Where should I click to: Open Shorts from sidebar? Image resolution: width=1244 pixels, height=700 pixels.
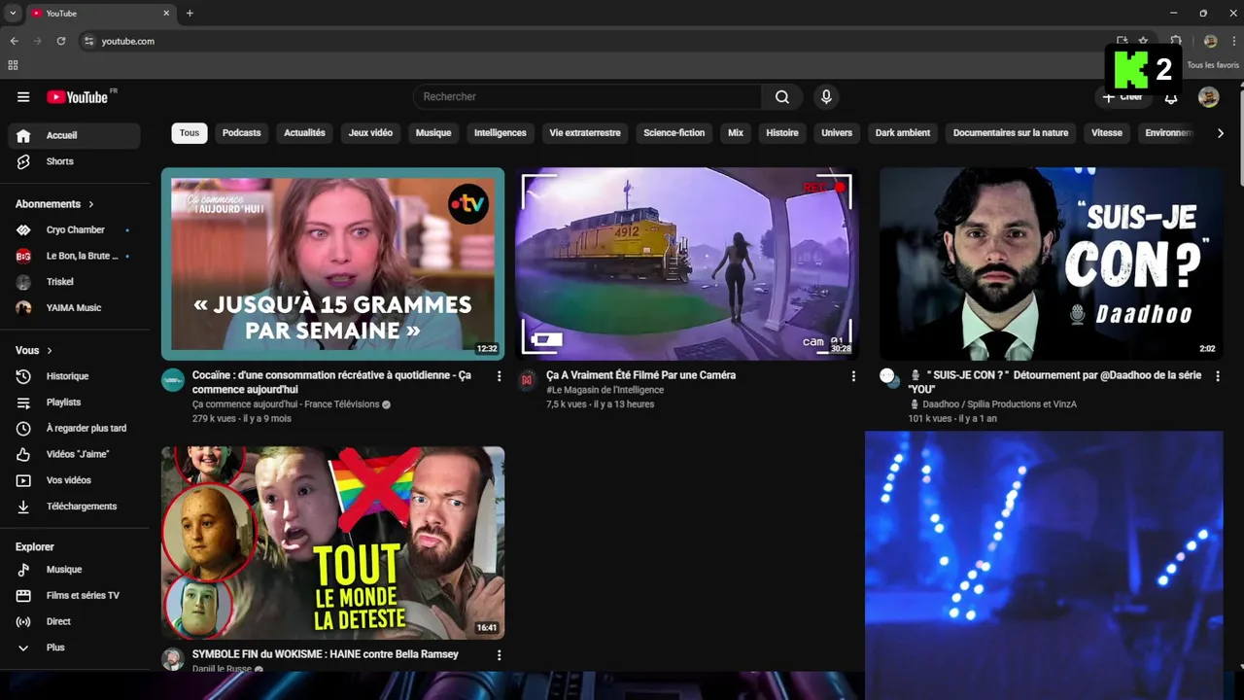point(74,161)
